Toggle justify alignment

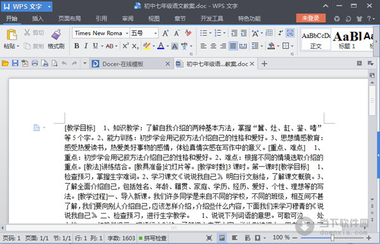point(233,46)
